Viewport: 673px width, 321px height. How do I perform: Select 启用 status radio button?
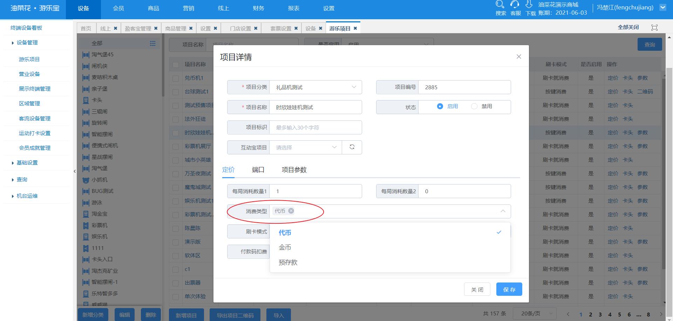pos(440,106)
